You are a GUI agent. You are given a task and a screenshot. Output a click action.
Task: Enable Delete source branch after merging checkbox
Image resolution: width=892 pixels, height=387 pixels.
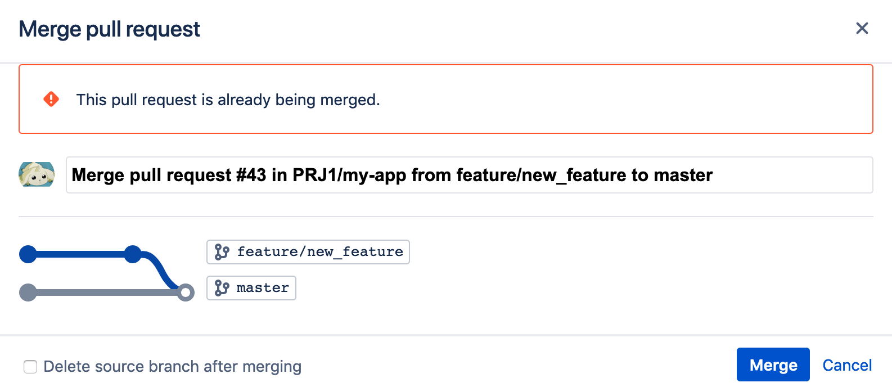tap(30, 367)
